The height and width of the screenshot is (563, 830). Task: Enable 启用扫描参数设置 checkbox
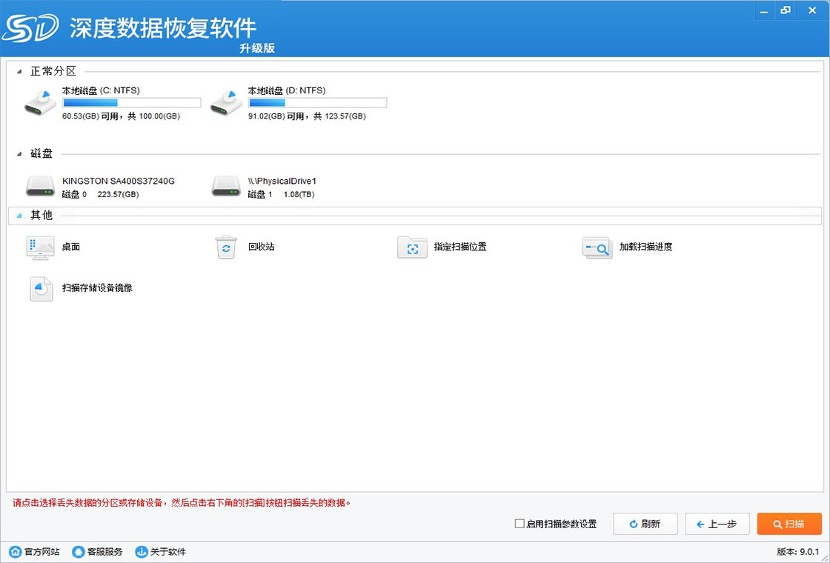tap(519, 524)
